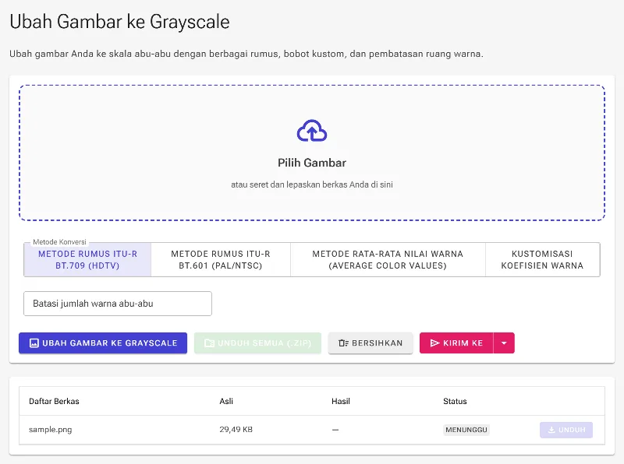Click the Ubah Gambar ke Grayscale page heading

[120, 22]
